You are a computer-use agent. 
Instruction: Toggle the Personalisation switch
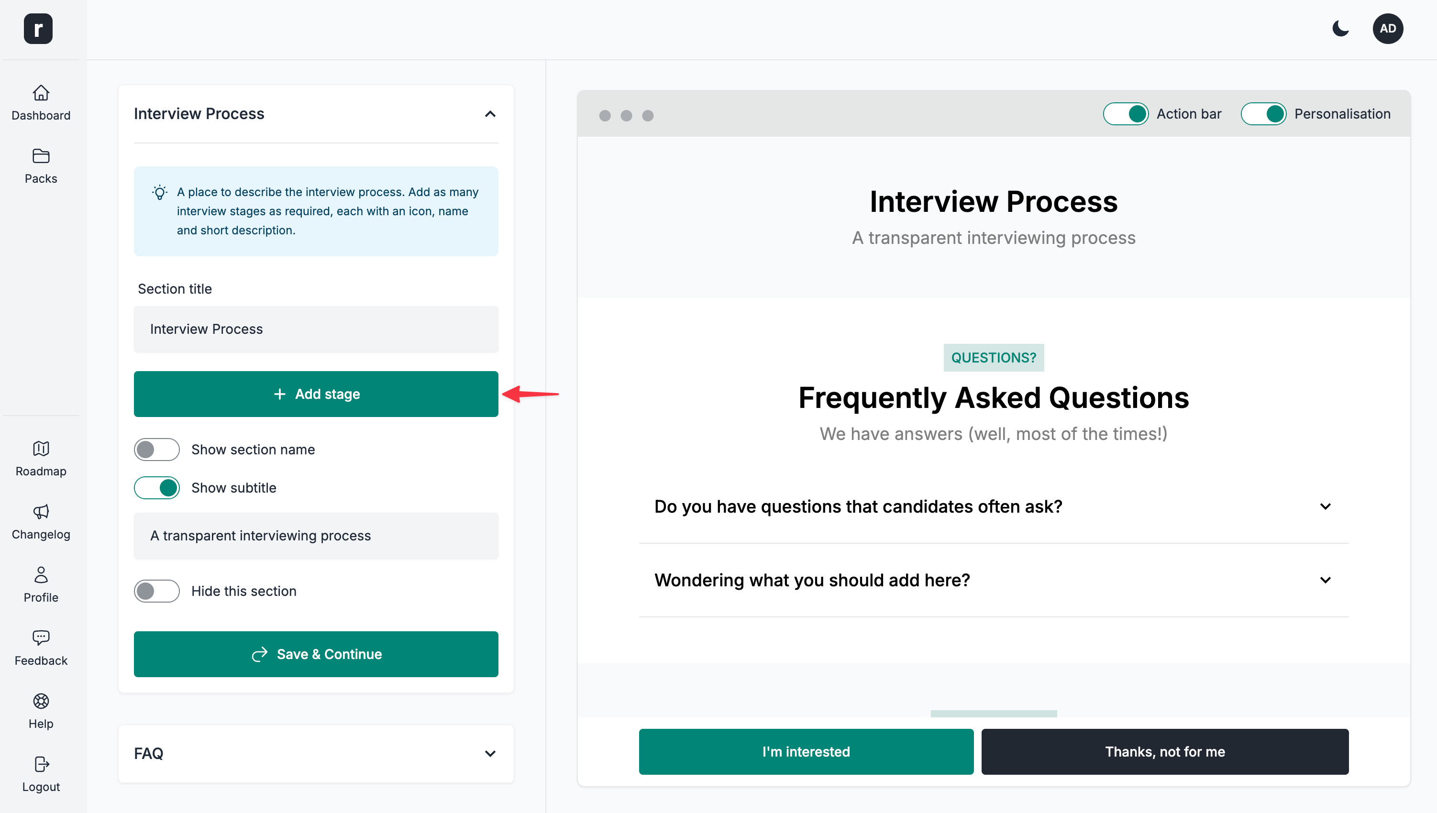[x=1264, y=113]
